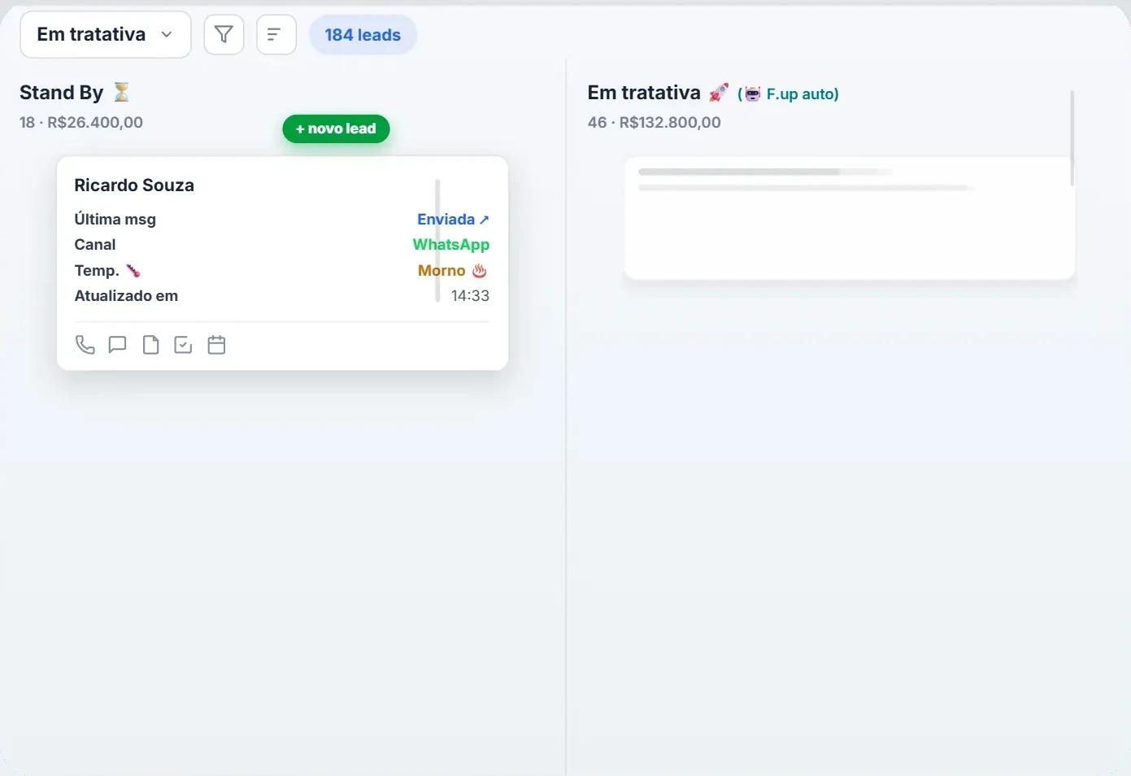The width and height of the screenshot is (1131, 776).
Task: Click the F.up auto label
Action: pos(803,94)
